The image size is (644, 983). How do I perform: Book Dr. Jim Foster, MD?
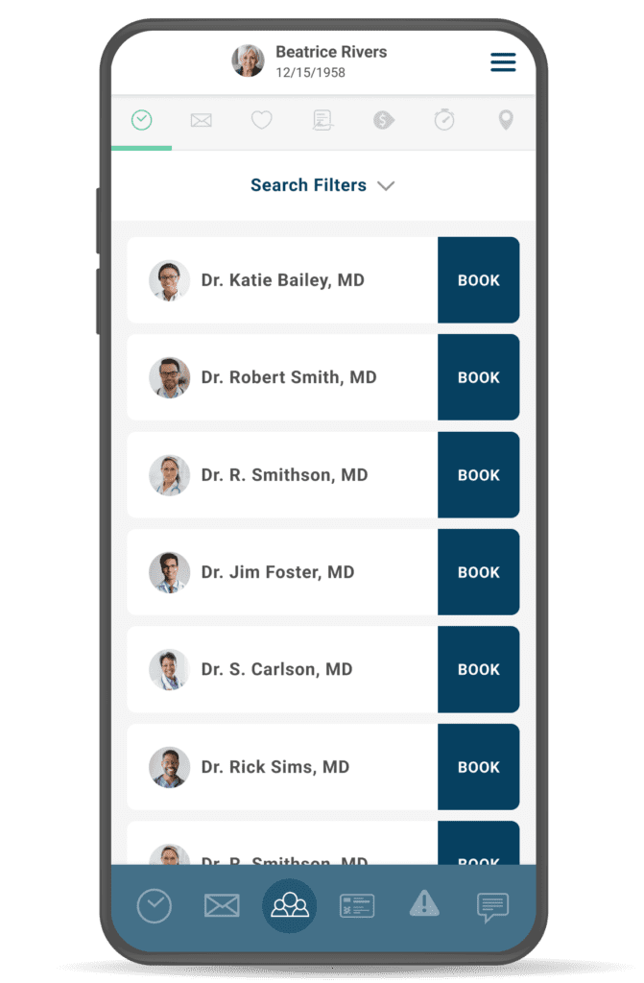pos(479,572)
